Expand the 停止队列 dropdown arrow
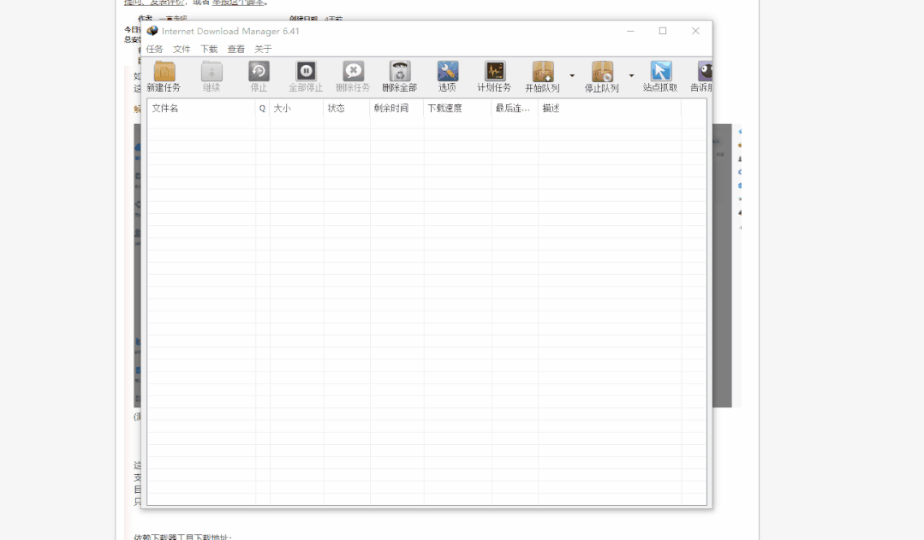Screen dimensions: 924x540 tap(631, 75)
